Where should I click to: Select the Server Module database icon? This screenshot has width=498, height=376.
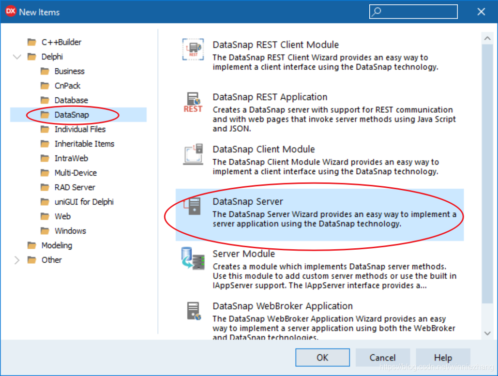pos(193,258)
